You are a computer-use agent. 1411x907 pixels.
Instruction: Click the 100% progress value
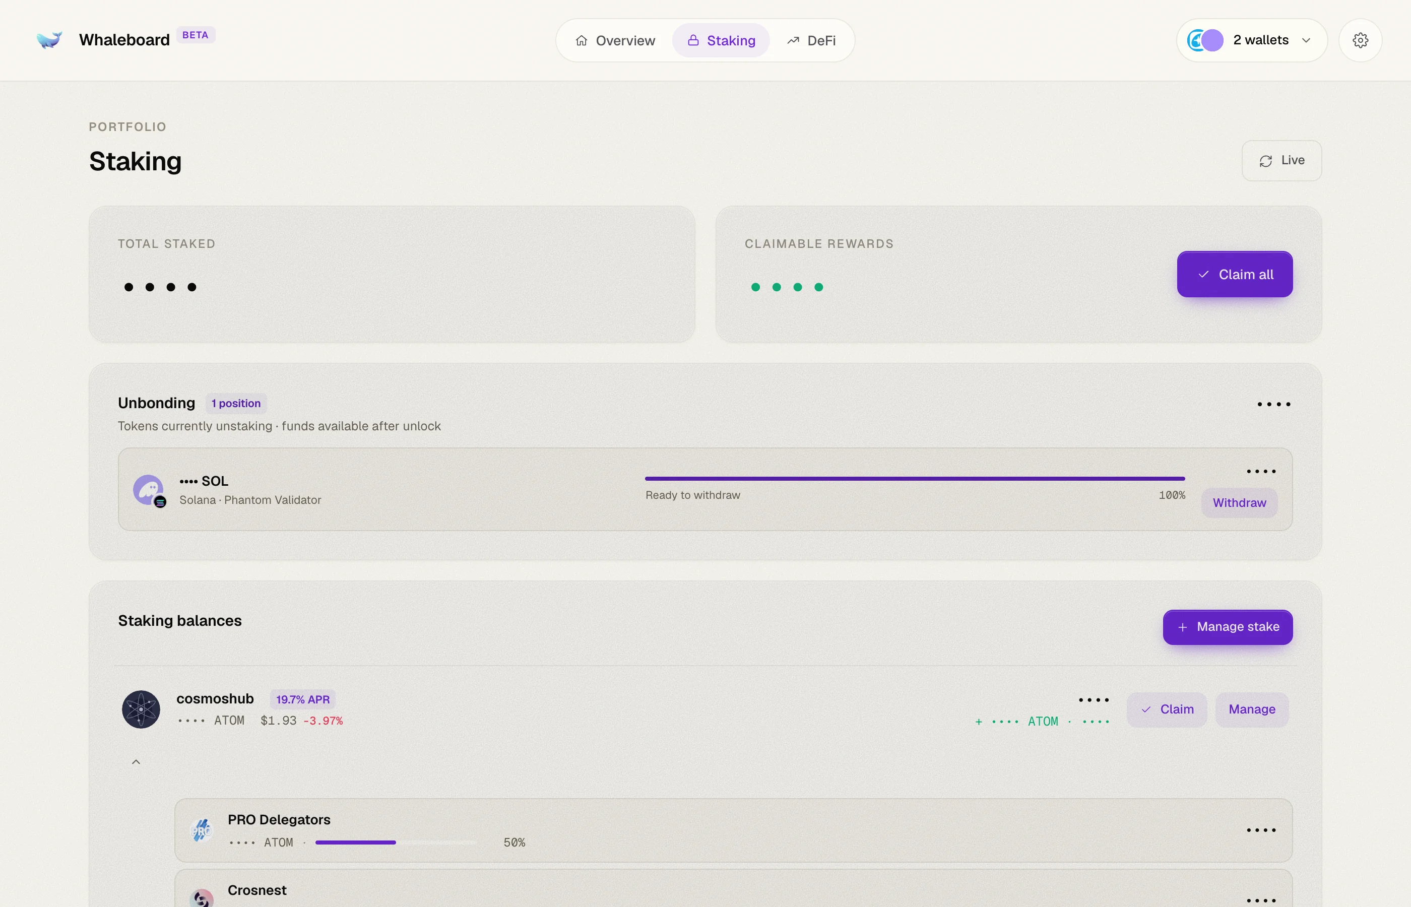(1172, 495)
